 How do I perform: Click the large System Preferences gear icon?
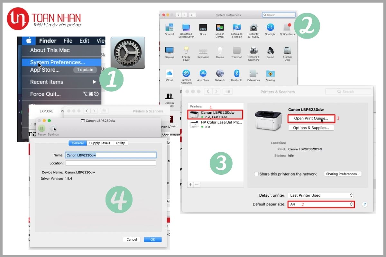128,53
